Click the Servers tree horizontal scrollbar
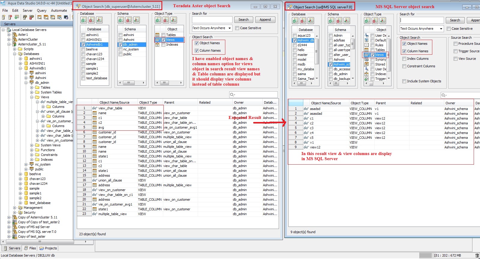Viewport: 480px width, 259px height. click(x=44, y=242)
